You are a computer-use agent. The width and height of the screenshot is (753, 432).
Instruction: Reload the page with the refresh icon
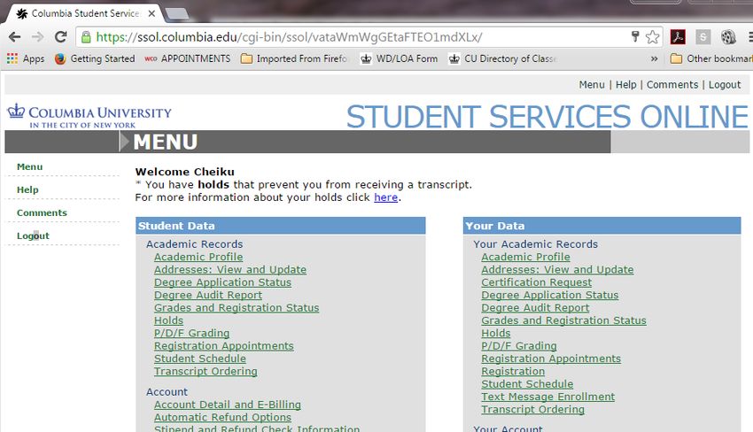(60, 37)
